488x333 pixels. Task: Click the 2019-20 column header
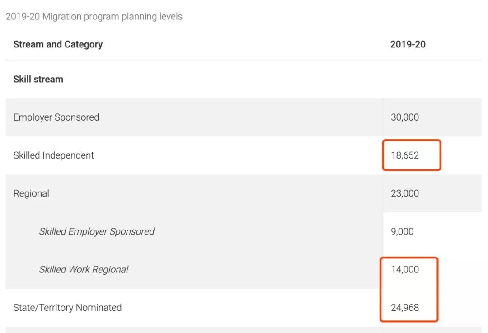click(x=408, y=44)
